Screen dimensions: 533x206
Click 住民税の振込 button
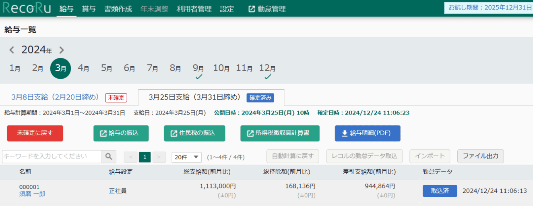pyautogui.click(x=194, y=133)
